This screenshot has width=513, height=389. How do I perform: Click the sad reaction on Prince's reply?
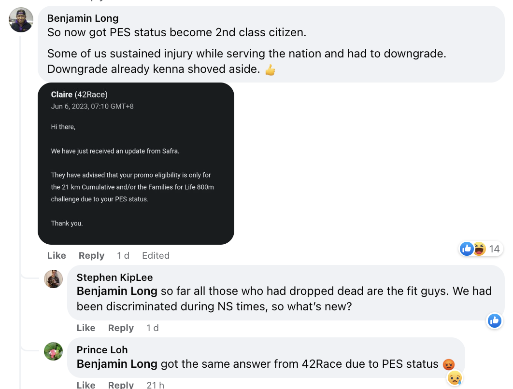point(454,378)
